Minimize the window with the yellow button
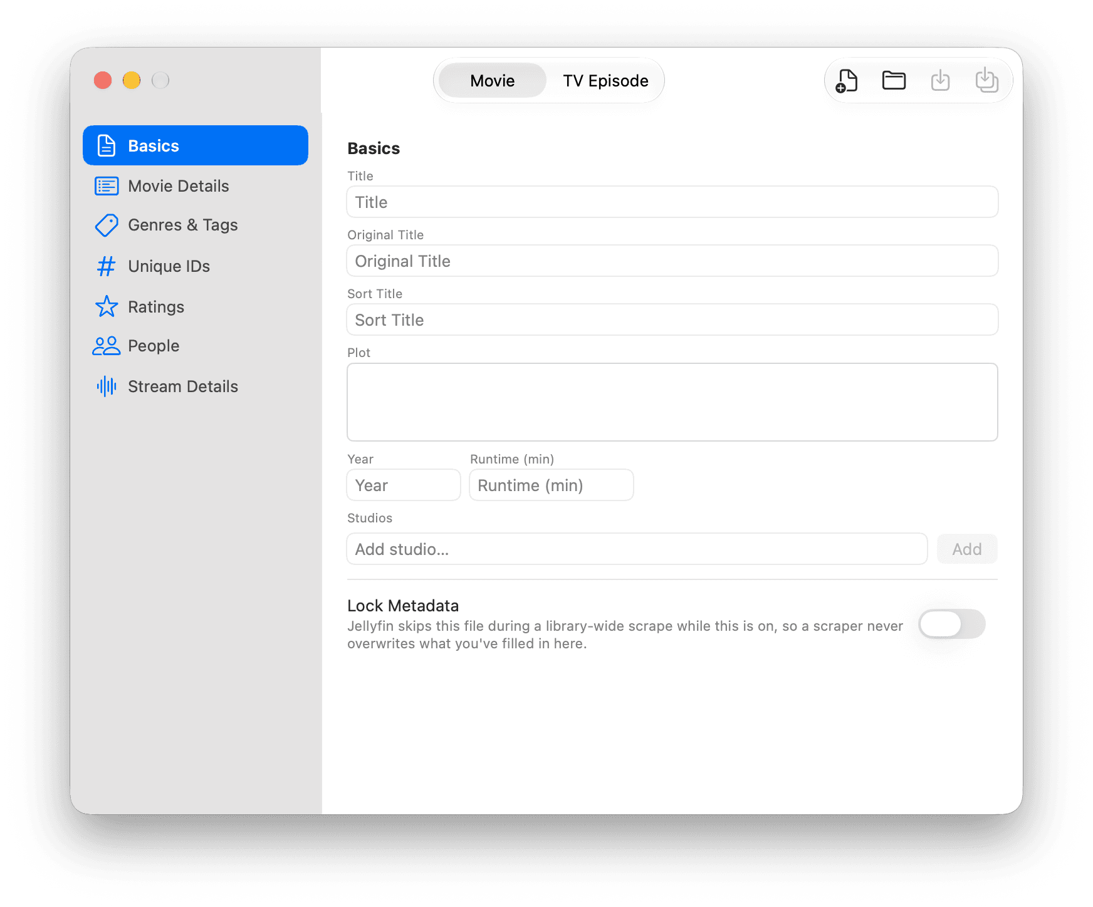 coord(132,80)
